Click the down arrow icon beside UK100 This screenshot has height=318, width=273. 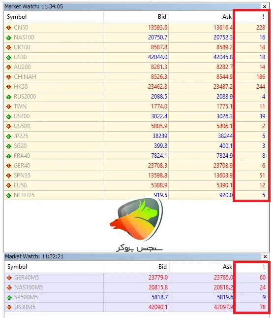click(9, 47)
